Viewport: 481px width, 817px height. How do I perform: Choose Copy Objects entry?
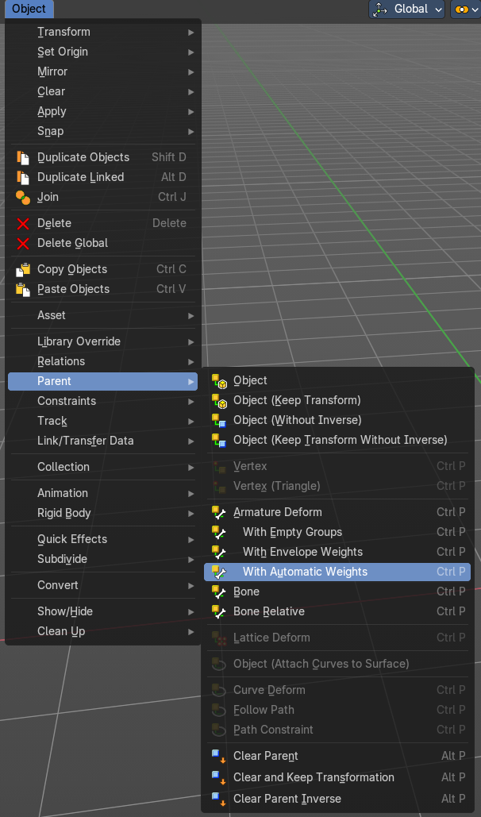102,269
